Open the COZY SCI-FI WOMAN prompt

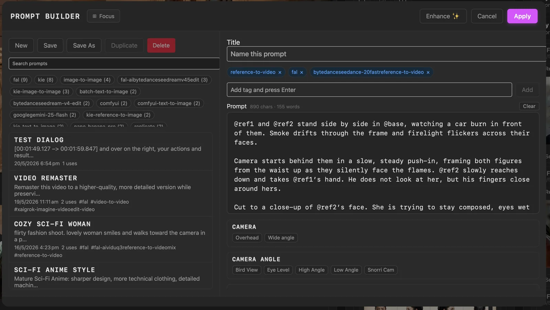[111, 239]
